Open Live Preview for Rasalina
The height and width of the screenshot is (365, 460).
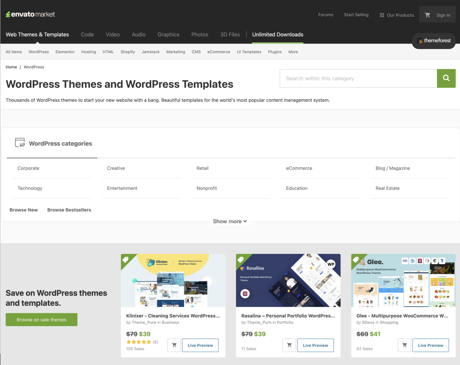tap(315, 345)
